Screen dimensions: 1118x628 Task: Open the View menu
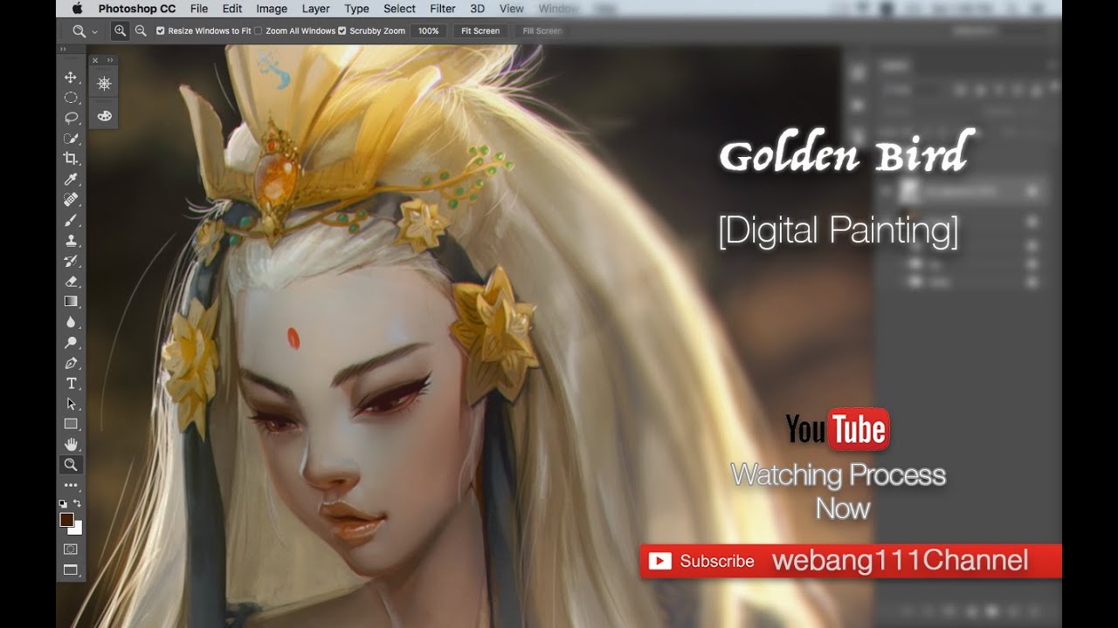pos(512,9)
